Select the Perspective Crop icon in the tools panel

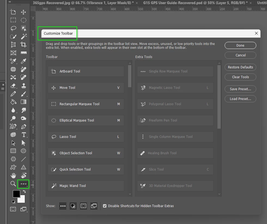tap(13, 45)
